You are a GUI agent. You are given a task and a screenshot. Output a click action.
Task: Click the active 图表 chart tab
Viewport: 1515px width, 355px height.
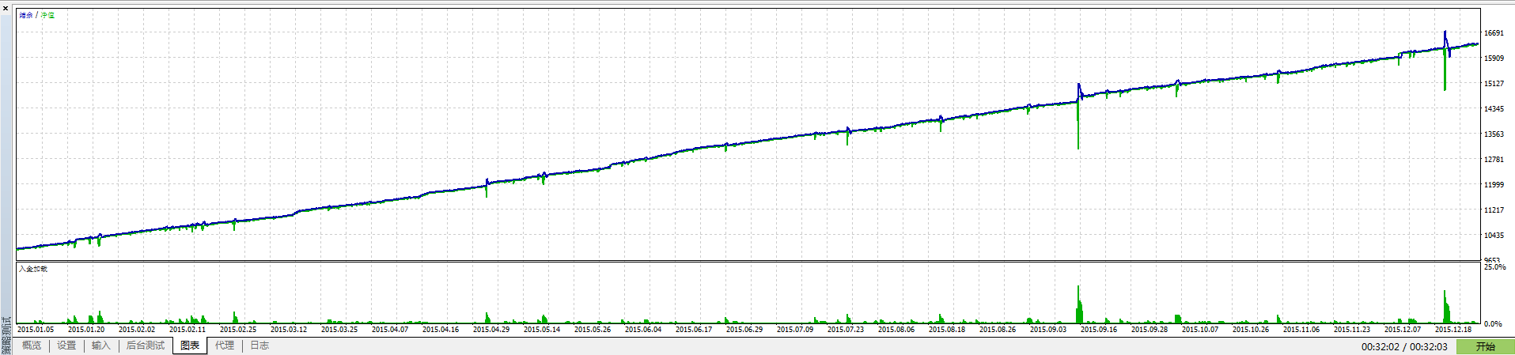coord(190,346)
